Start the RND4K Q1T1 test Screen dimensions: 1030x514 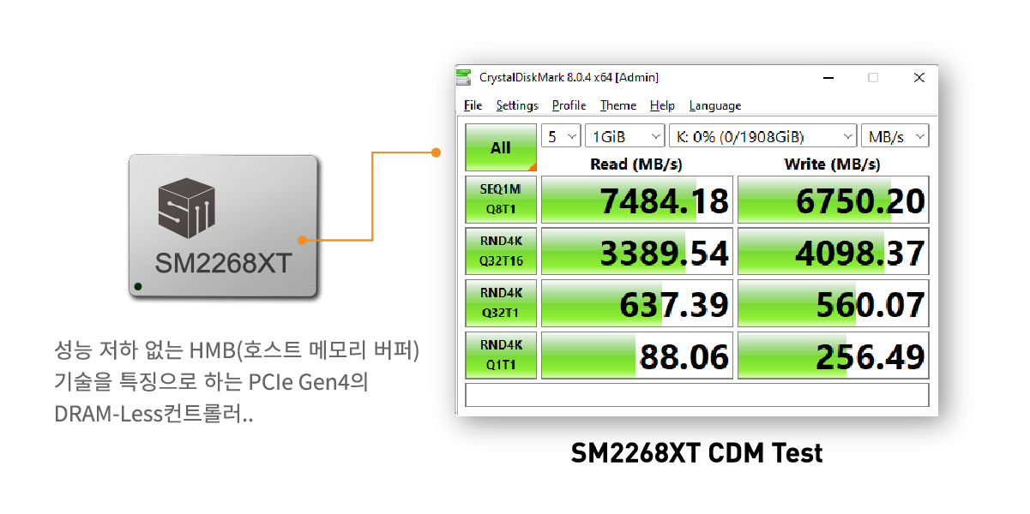(x=500, y=355)
